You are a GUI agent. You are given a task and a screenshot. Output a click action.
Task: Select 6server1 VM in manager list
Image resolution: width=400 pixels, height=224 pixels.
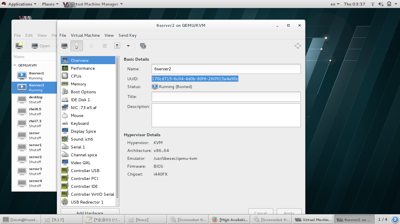(x=34, y=76)
